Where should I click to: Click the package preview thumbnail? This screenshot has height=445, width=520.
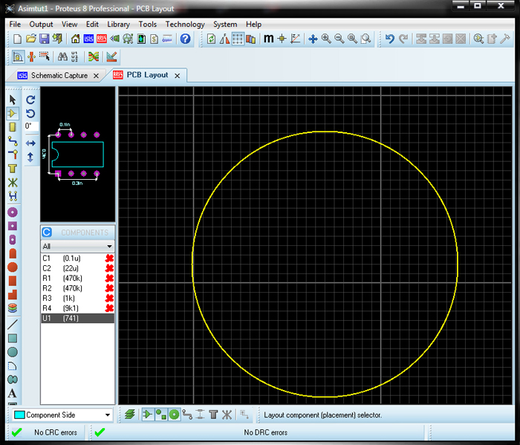click(x=77, y=155)
